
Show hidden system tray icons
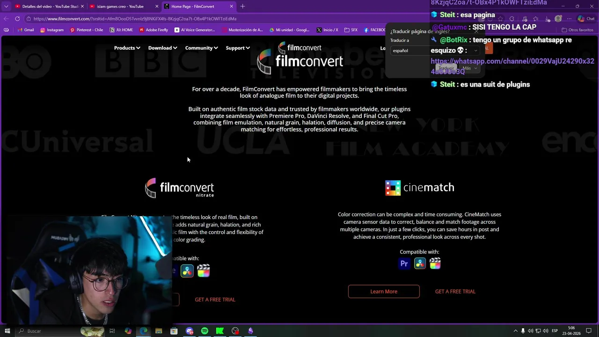(x=515, y=331)
